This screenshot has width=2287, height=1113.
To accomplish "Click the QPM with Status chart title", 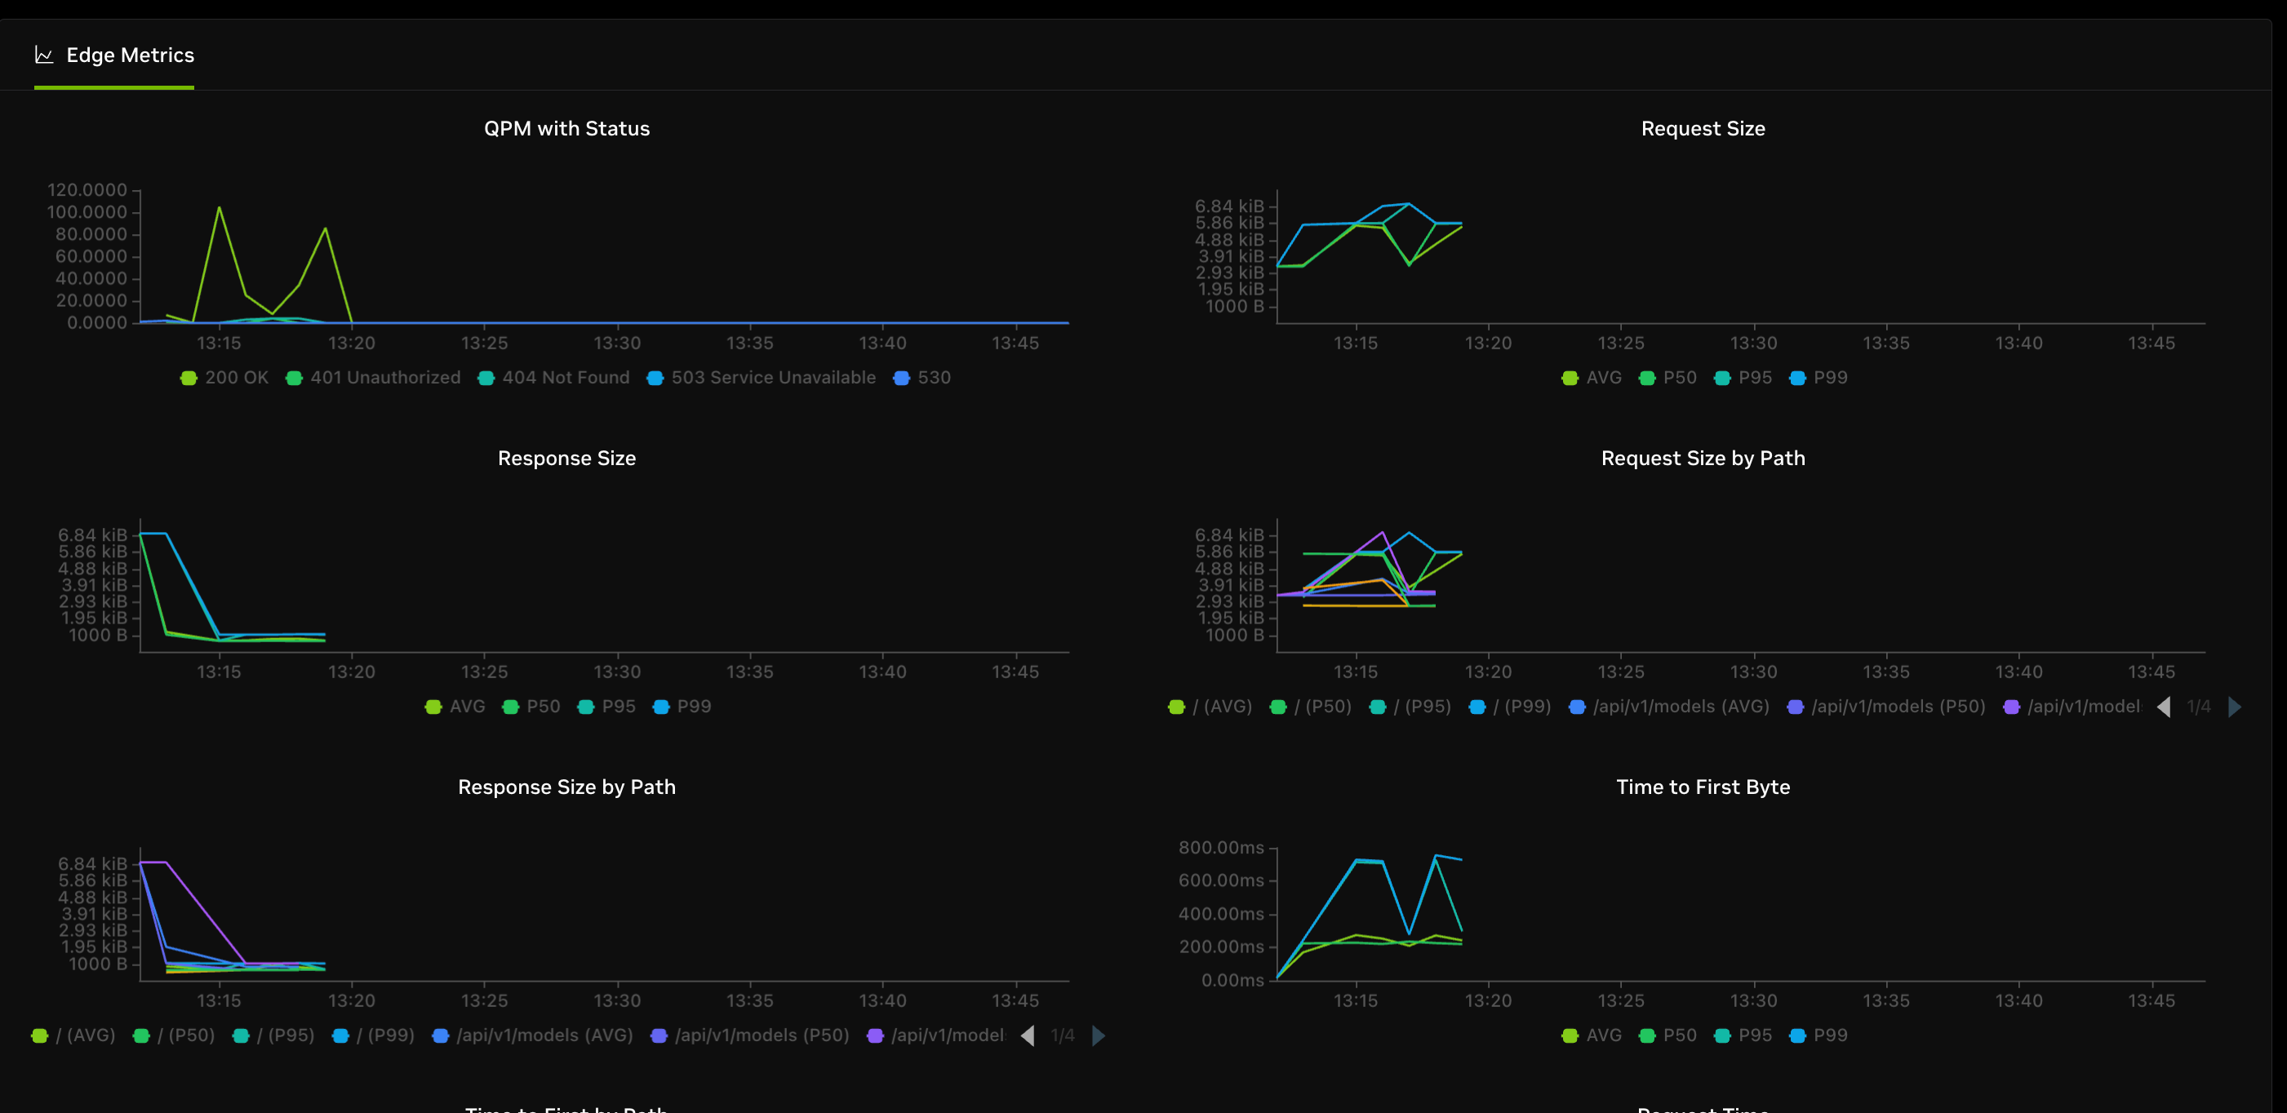I will [566, 129].
